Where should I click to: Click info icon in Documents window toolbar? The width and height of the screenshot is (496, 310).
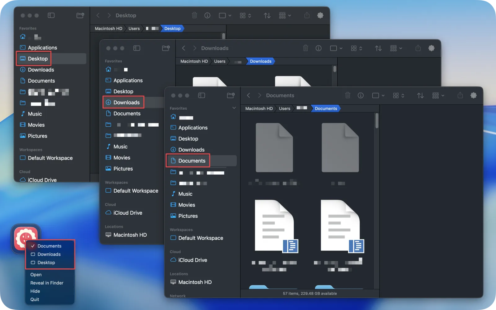(361, 95)
